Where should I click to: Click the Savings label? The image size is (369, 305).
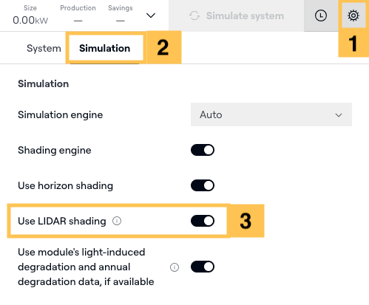(121, 8)
